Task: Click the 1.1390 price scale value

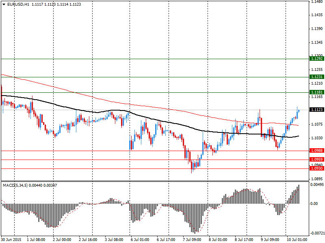Action: click(x=317, y=29)
